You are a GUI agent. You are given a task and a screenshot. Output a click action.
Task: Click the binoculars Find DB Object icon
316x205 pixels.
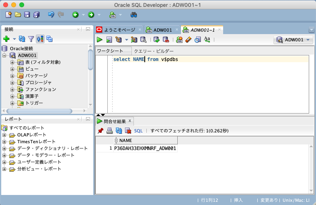(134, 15)
